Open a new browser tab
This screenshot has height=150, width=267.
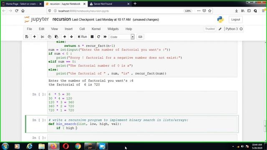tap(135, 4)
